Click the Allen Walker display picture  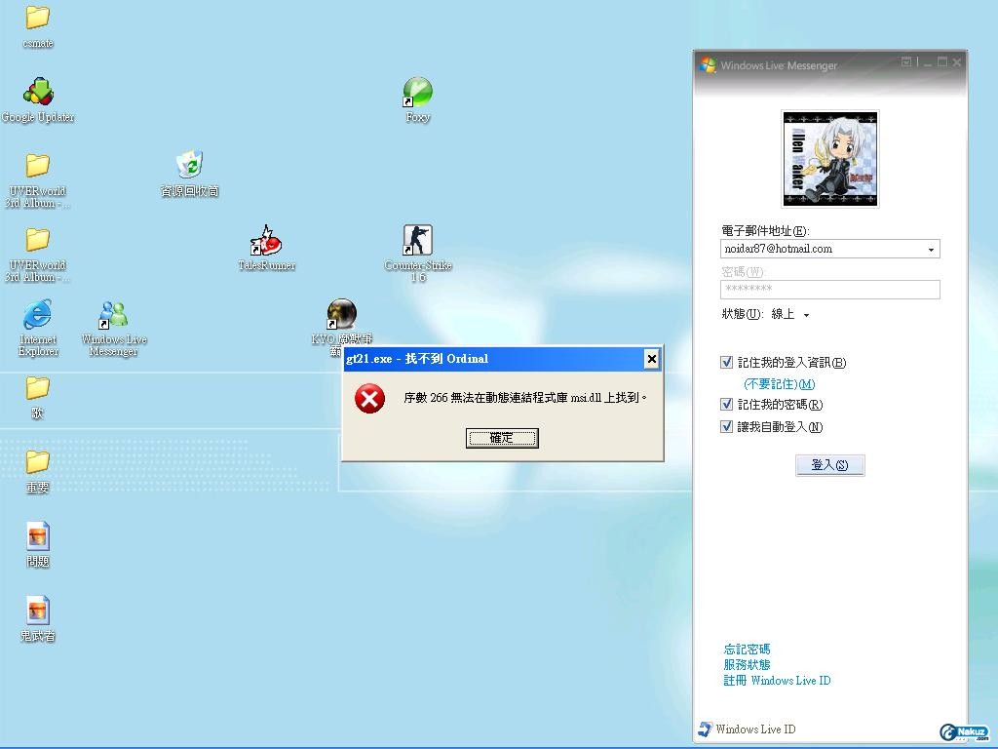[x=830, y=159]
